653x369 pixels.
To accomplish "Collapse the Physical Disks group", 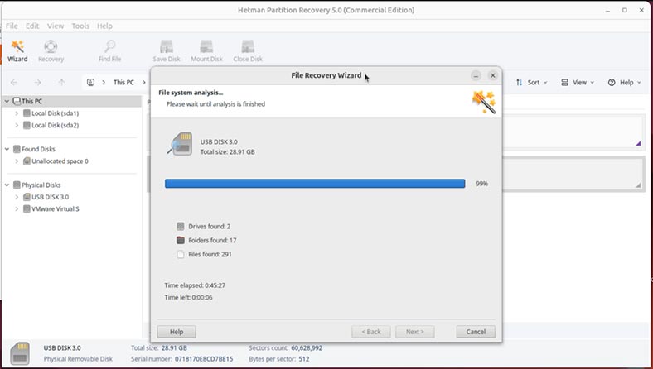I will coord(7,185).
